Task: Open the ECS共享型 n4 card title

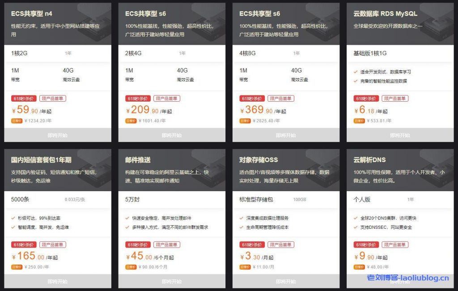Action: pos(32,13)
